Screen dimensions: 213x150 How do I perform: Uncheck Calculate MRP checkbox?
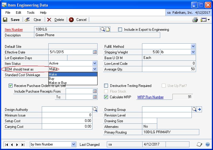(x=106, y=97)
